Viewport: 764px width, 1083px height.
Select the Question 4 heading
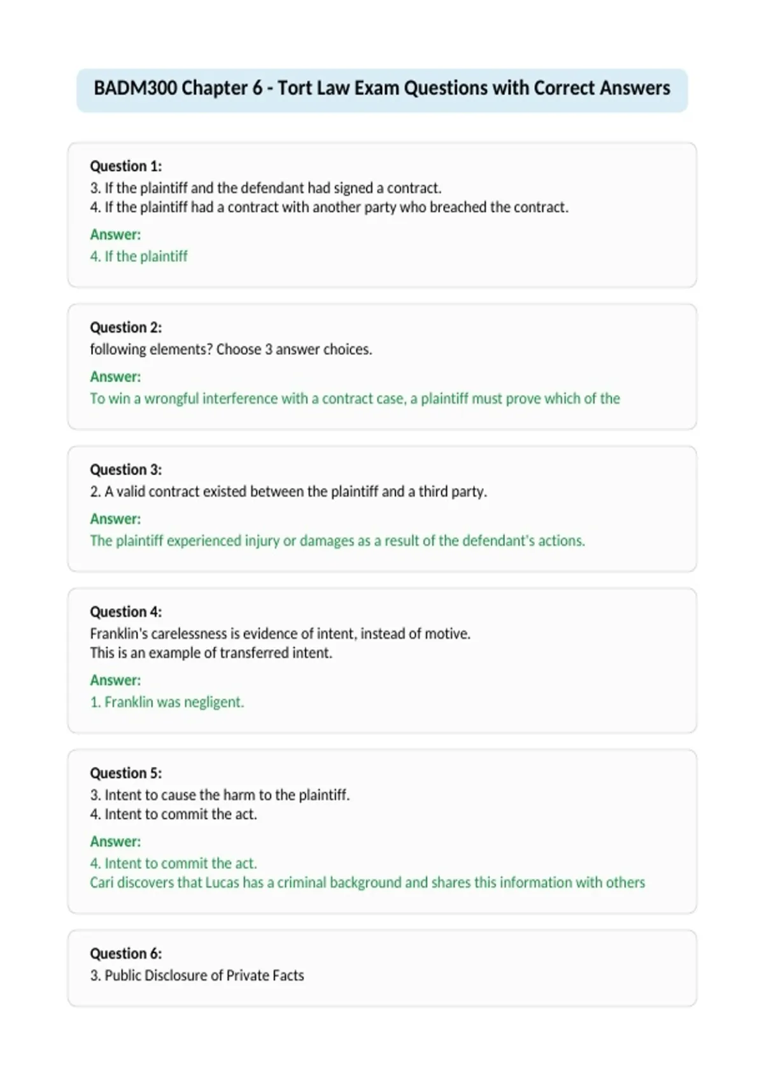click(x=126, y=612)
